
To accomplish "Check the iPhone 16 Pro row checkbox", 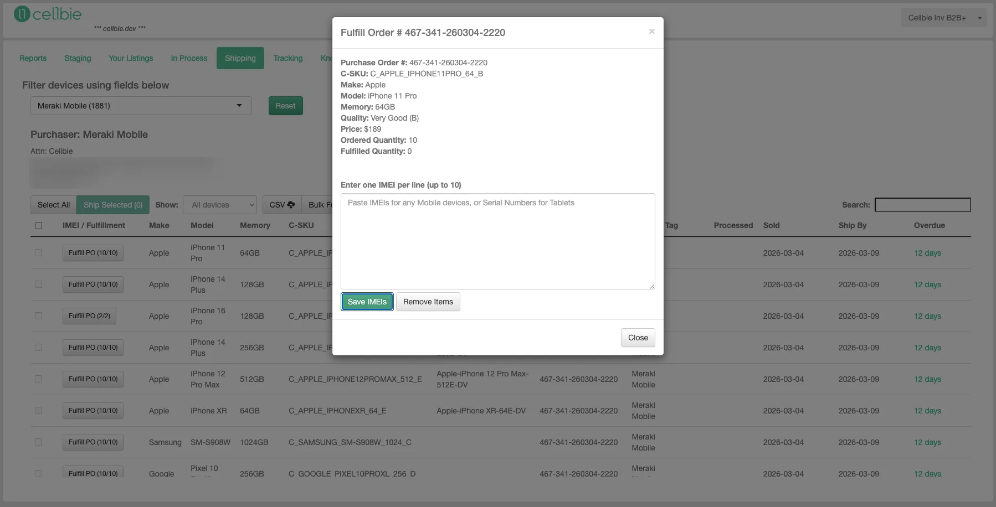I will (38, 316).
